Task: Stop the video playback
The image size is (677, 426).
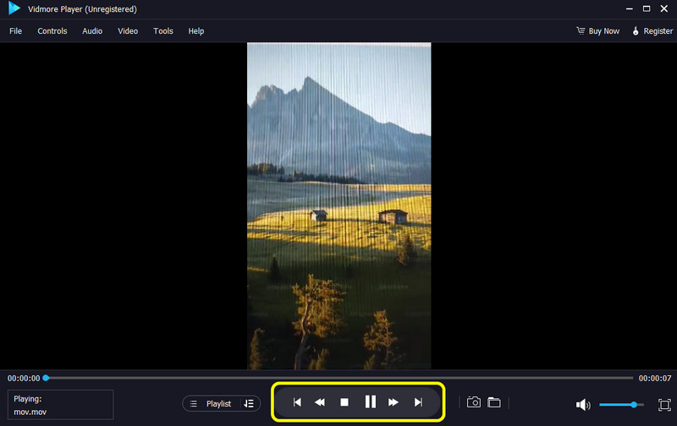Action: tap(344, 403)
